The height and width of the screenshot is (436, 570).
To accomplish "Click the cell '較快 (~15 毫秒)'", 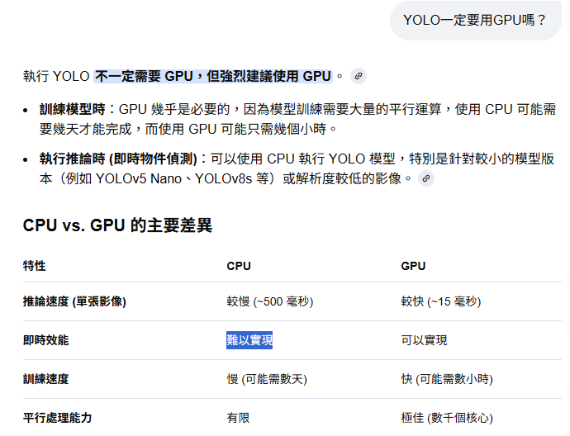I will pos(440,302).
